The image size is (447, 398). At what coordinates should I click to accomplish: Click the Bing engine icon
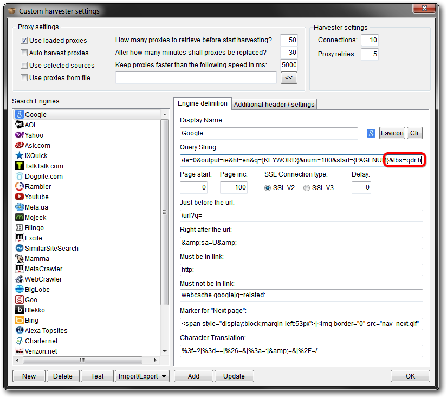pyautogui.click(x=19, y=320)
